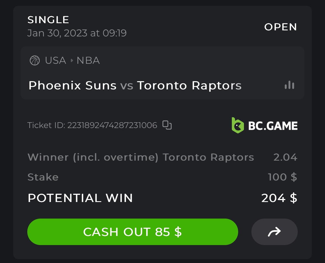Select the Ticket ID number text

pos(112,125)
